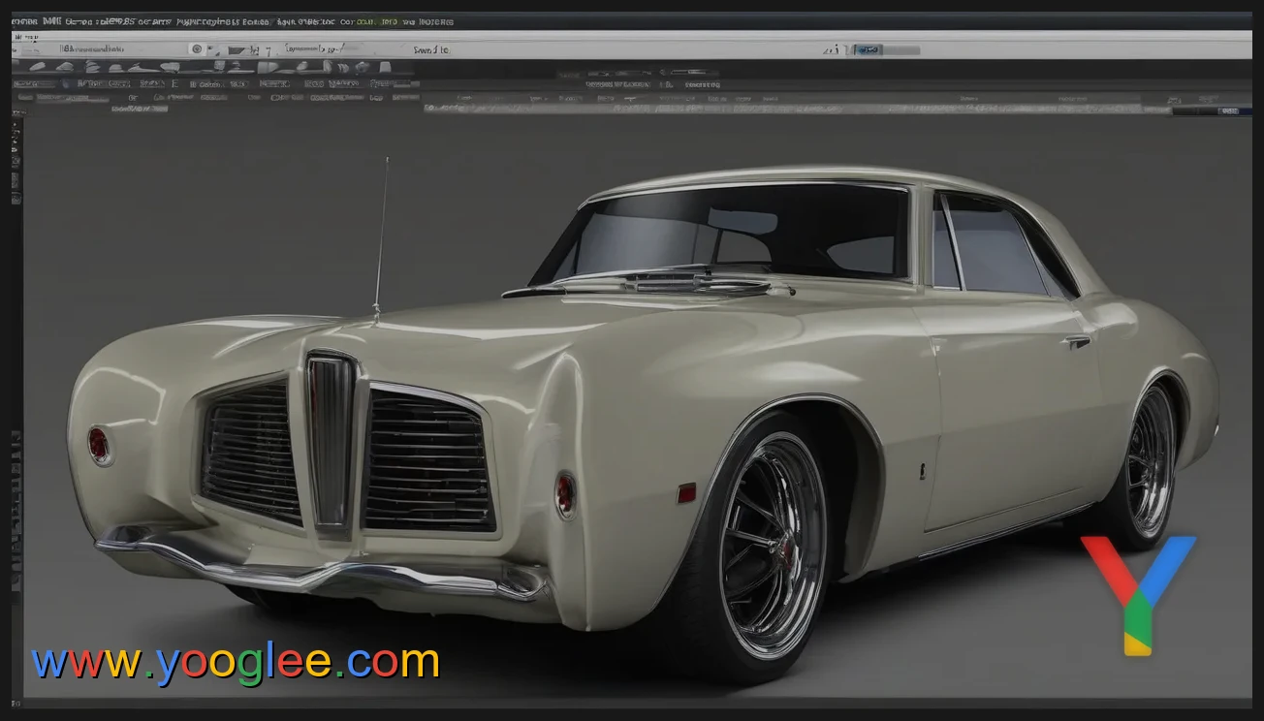The width and height of the screenshot is (1264, 721).
Task: Select the highlighted tab label below the options rows
Action: [140, 109]
